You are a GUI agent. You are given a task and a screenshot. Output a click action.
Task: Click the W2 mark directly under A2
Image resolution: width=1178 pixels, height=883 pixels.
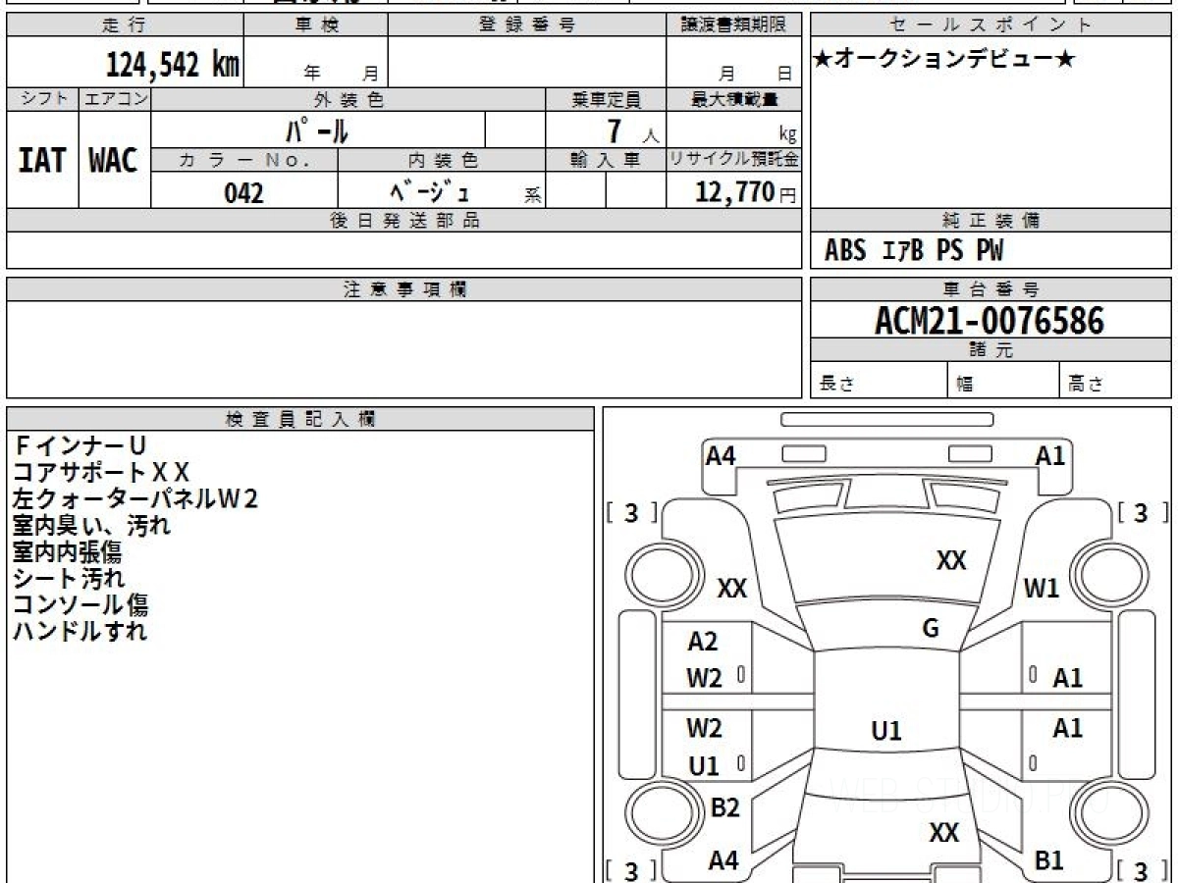704,677
